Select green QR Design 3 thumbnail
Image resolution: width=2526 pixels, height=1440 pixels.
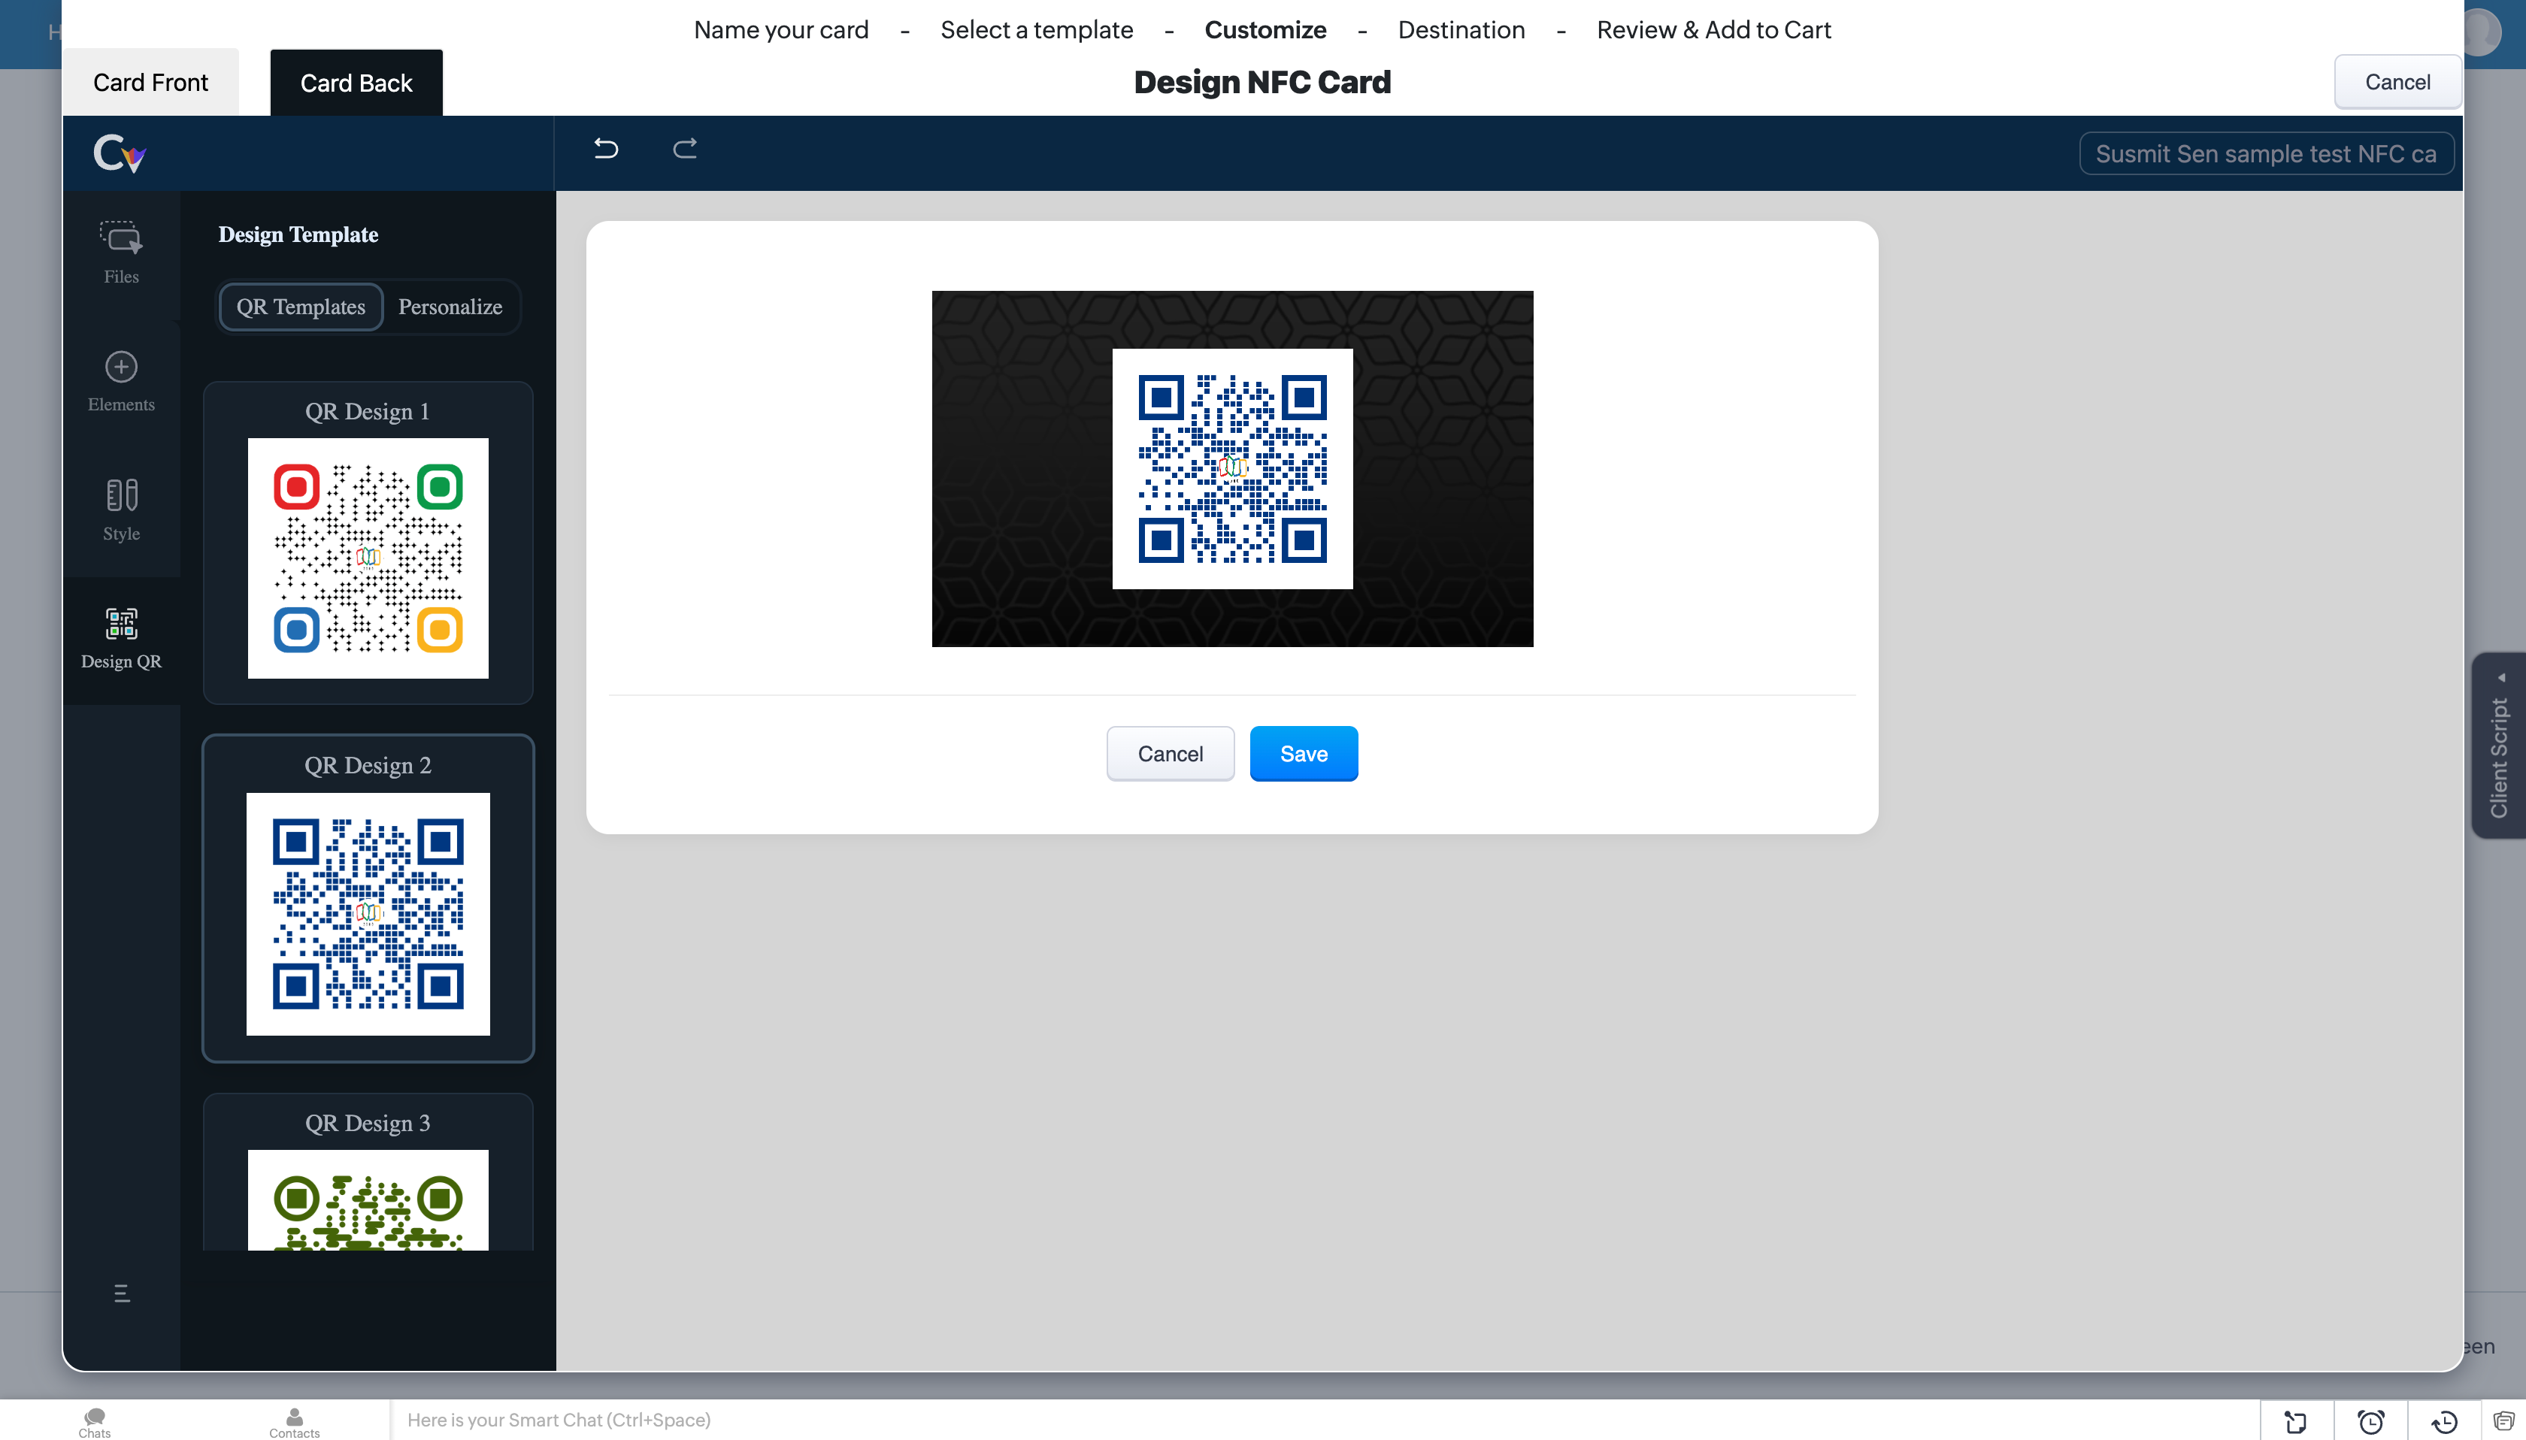(368, 1199)
